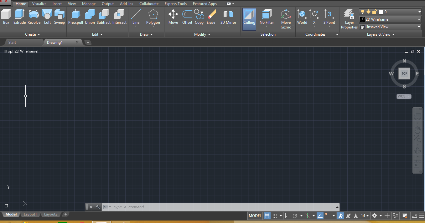Expand the Layers & View panel

[x=381, y=34]
